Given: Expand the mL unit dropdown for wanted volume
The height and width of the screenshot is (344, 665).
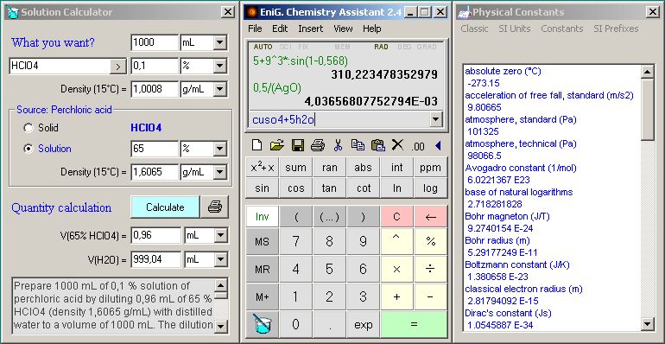Looking at the screenshot, I should (x=220, y=42).
